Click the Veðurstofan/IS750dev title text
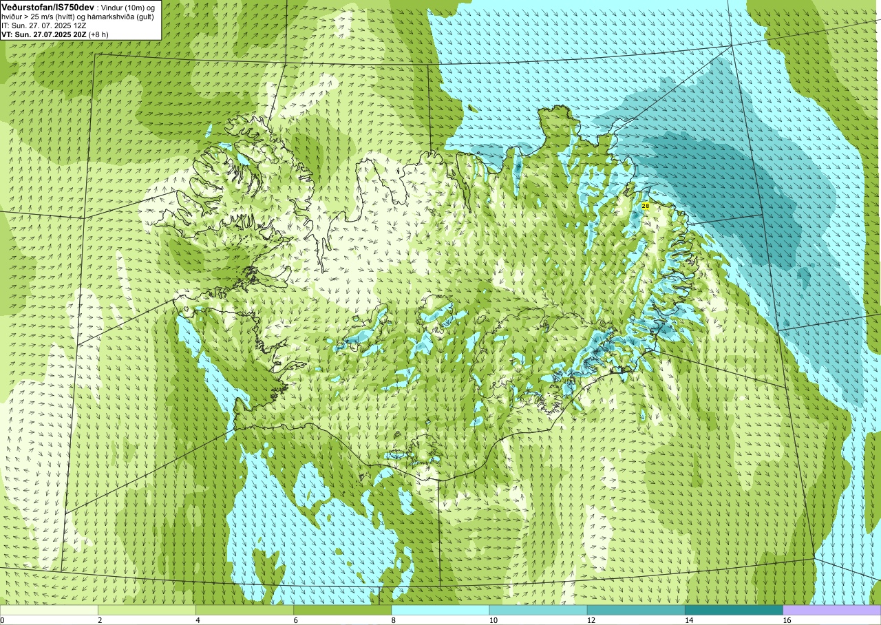 [48, 7]
